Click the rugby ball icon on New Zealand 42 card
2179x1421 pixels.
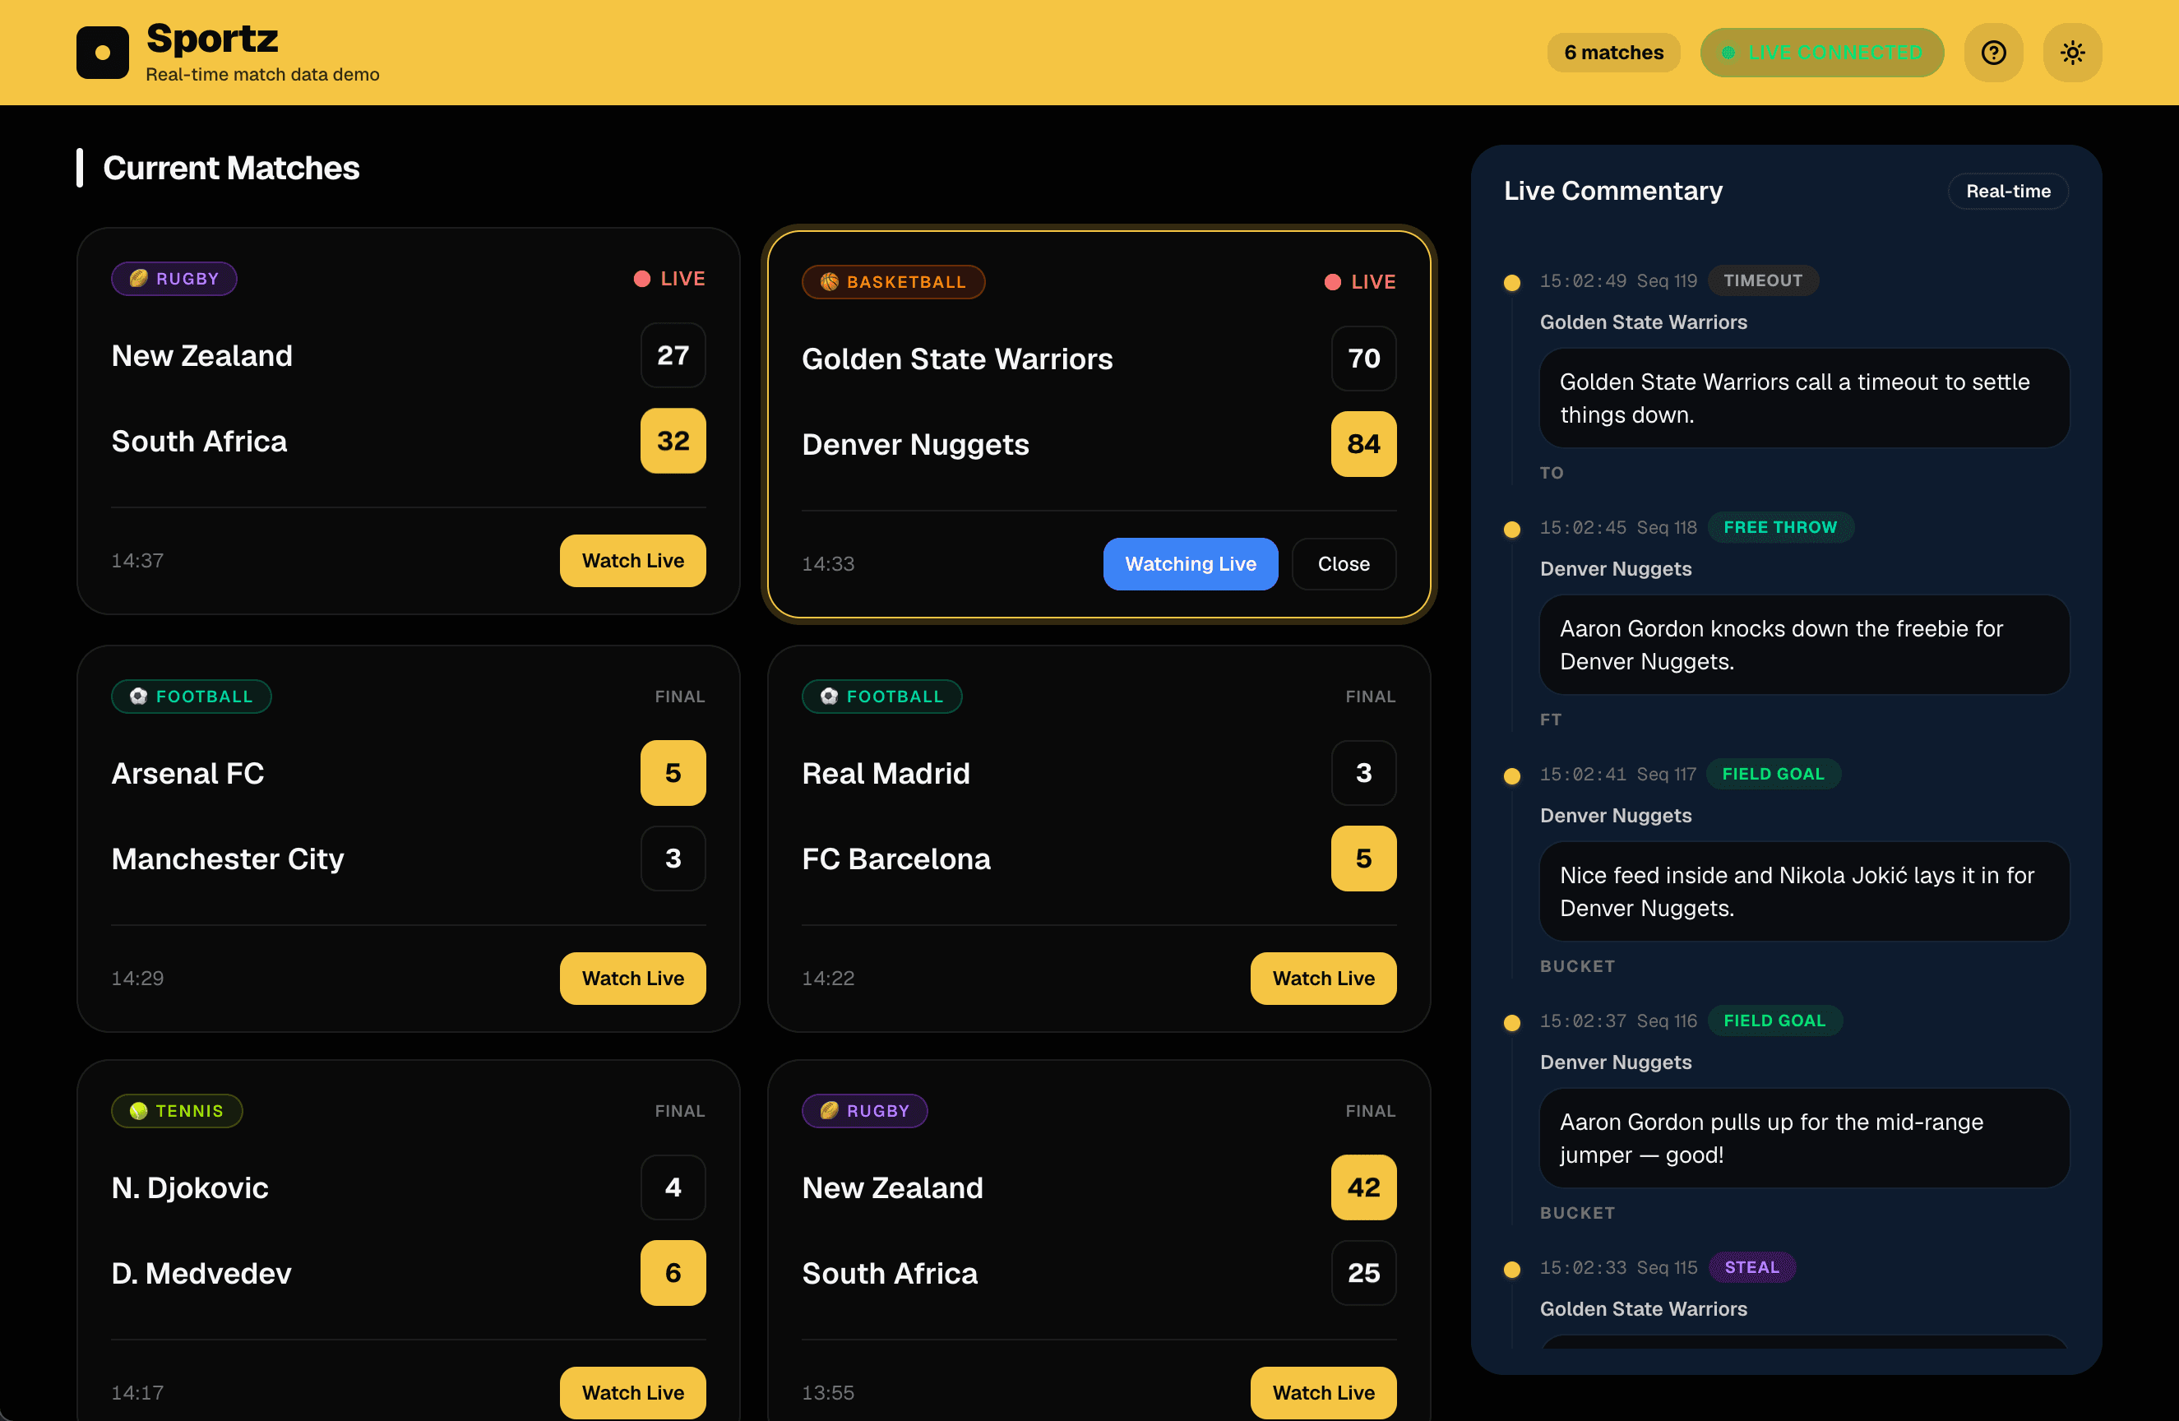pos(830,1111)
